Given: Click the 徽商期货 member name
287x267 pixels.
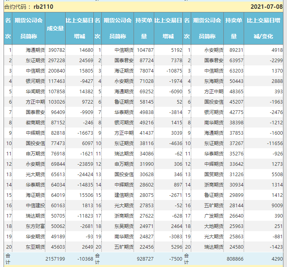Looking at the screenshot, I should (x=35, y=123).
